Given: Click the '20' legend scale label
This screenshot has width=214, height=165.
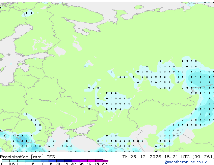Looking at the screenshot, I should click(58, 164).
